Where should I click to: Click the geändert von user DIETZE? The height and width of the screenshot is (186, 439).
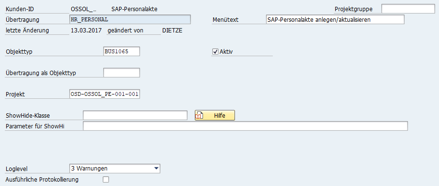[x=172, y=31]
